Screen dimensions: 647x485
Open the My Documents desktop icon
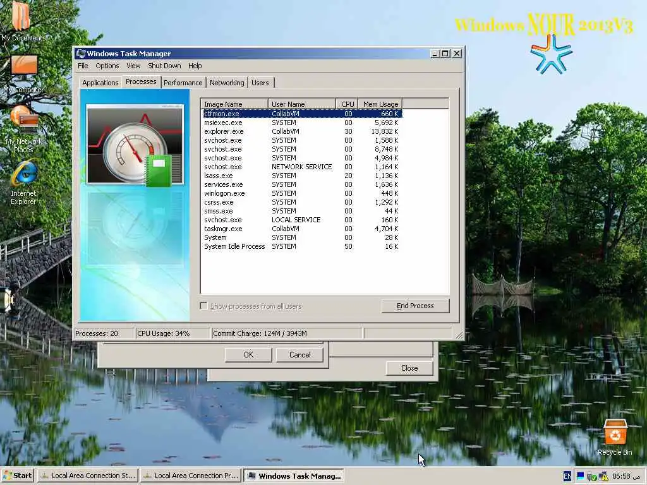[23, 23]
